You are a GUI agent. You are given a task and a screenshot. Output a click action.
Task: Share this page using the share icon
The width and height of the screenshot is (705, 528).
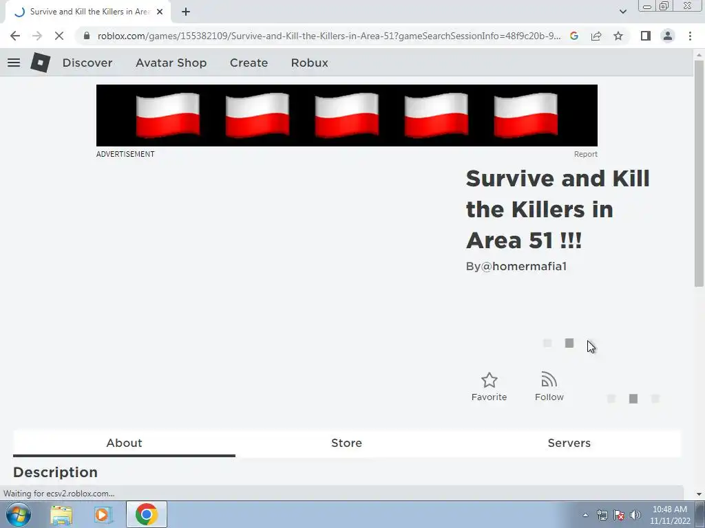596,36
